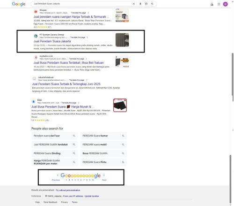Click the Blibli result favicon

coord(33,101)
